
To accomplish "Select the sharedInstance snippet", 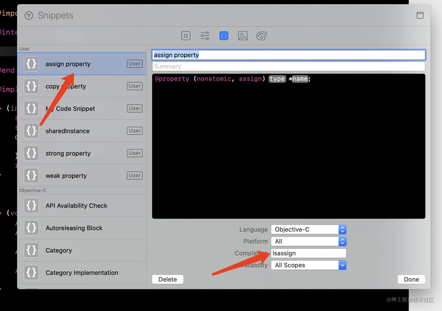I will click(82, 131).
